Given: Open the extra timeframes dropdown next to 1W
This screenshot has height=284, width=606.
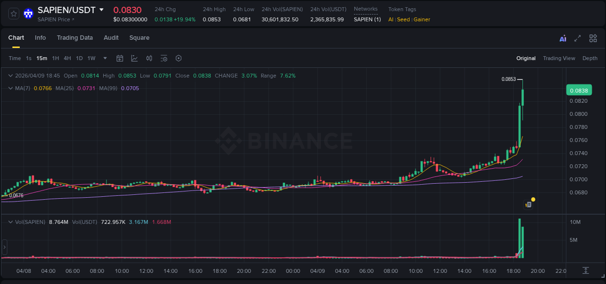Looking at the screenshot, I should coord(105,58).
